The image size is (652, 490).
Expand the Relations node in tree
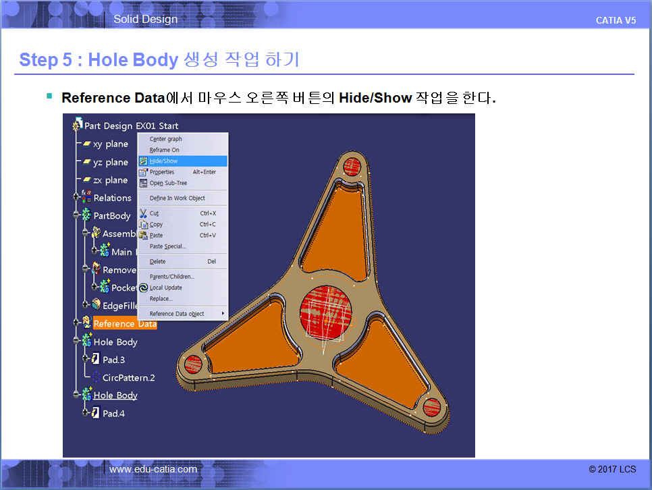76,198
